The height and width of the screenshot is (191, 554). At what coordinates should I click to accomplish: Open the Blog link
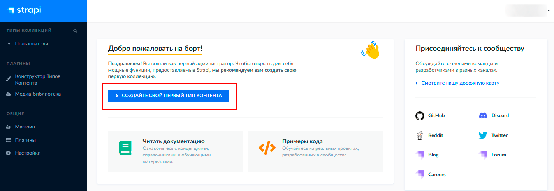433,155
